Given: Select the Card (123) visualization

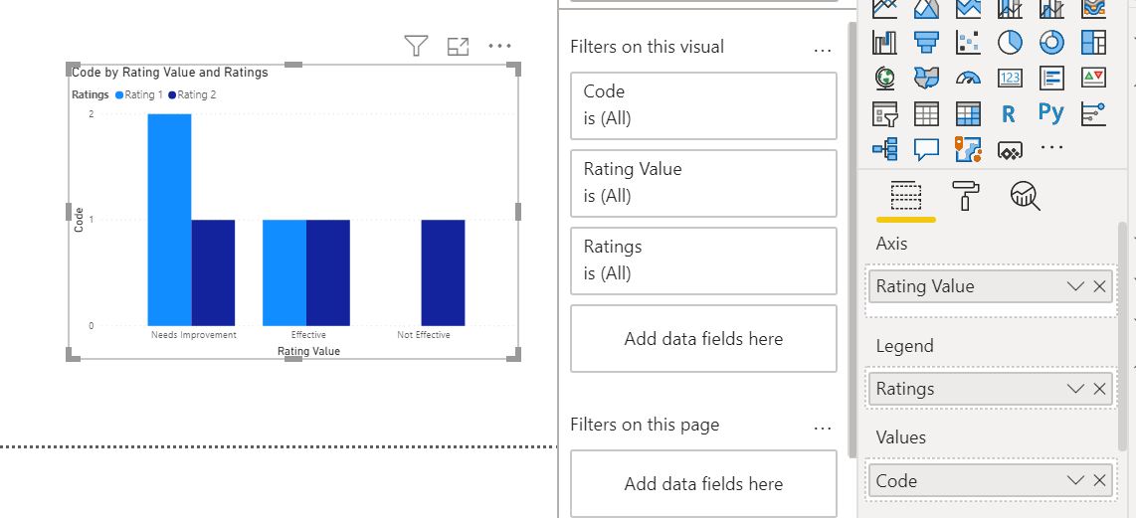Looking at the screenshot, I should pos(1010,78).
